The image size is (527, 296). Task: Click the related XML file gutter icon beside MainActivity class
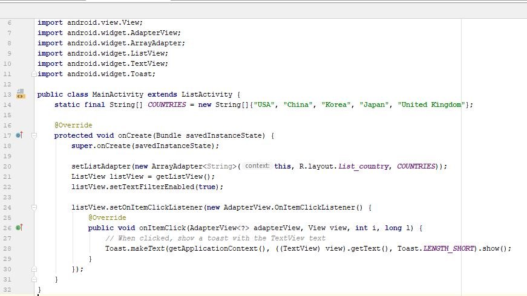[x=21, y=94]
